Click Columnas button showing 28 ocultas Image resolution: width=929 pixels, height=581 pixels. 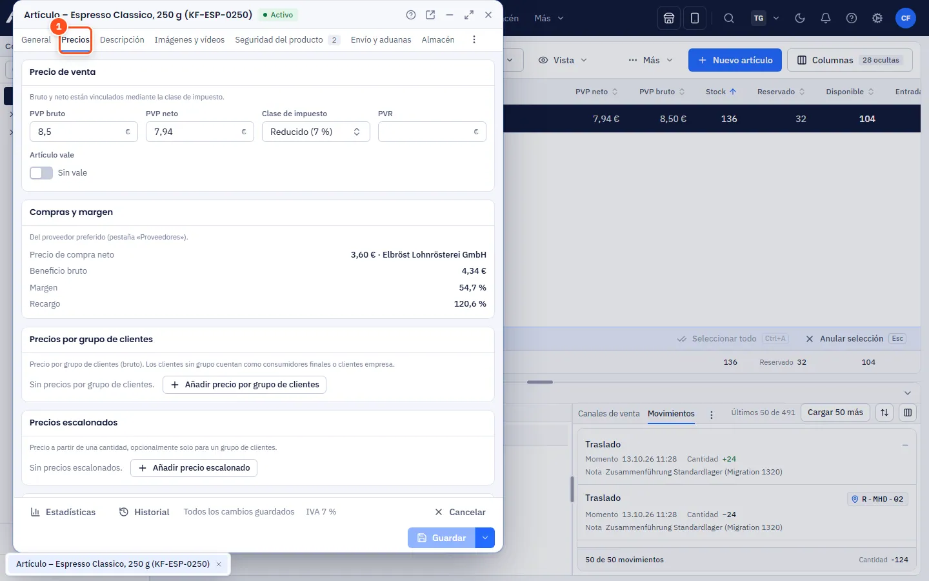pyautogui.click(x=850, y=60)
